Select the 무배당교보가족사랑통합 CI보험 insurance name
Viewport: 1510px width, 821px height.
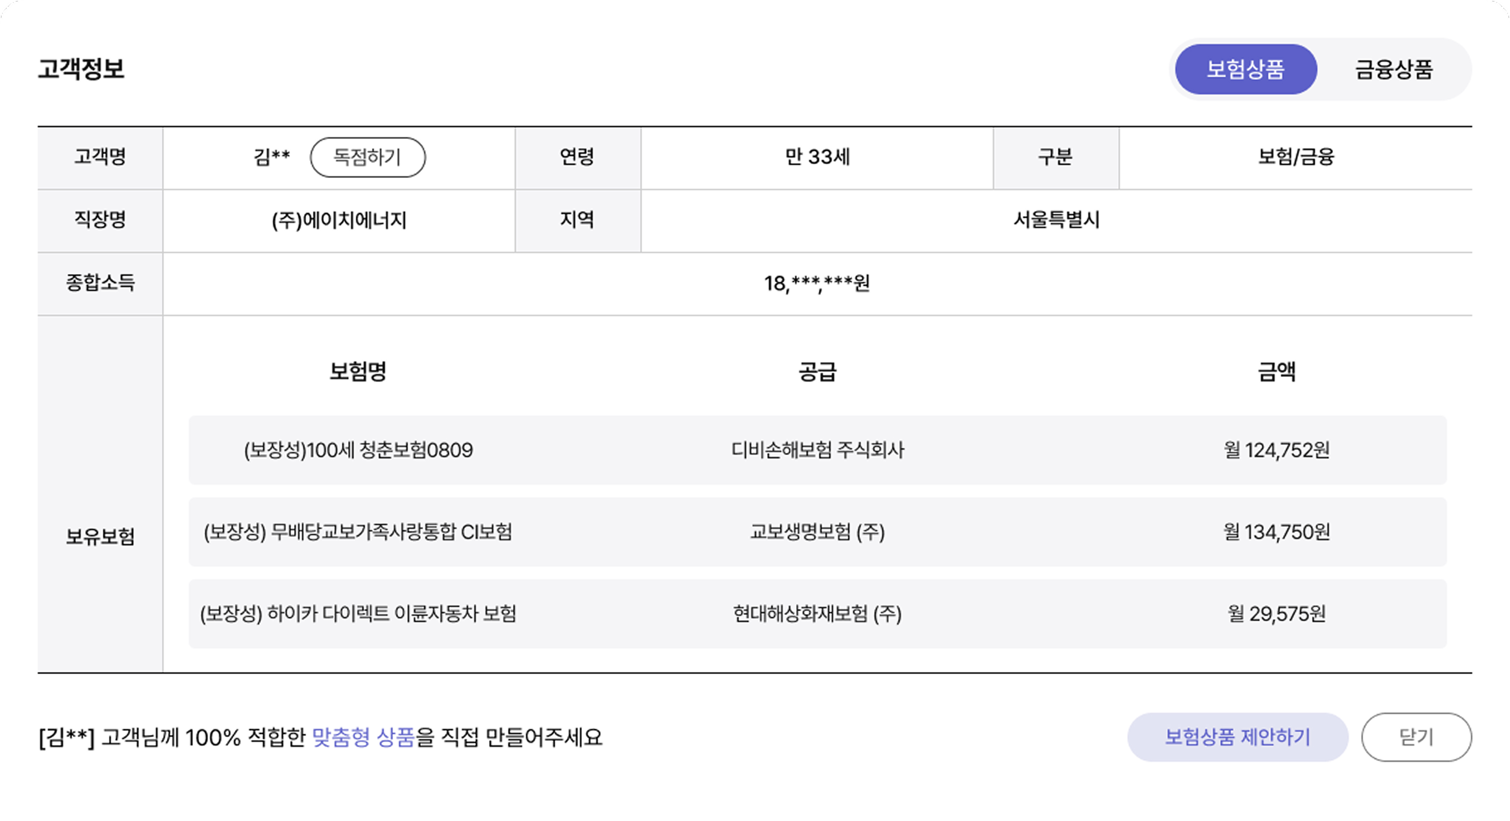pyautogui.click(x=358, y=532)
